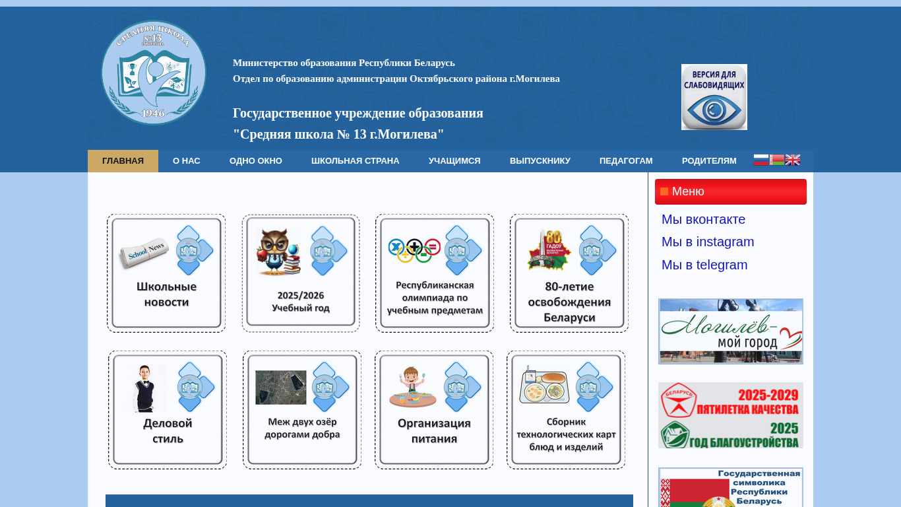Open the Школьные новости tile

(166, 273)
